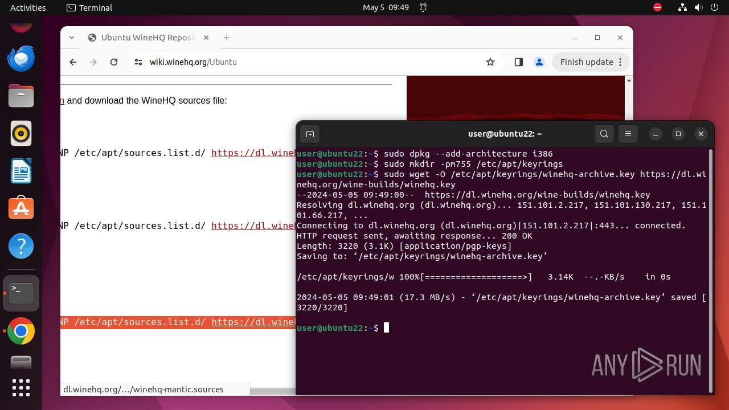
Task: Open Thunderbird mail from the dock
Action: (21, 58)
